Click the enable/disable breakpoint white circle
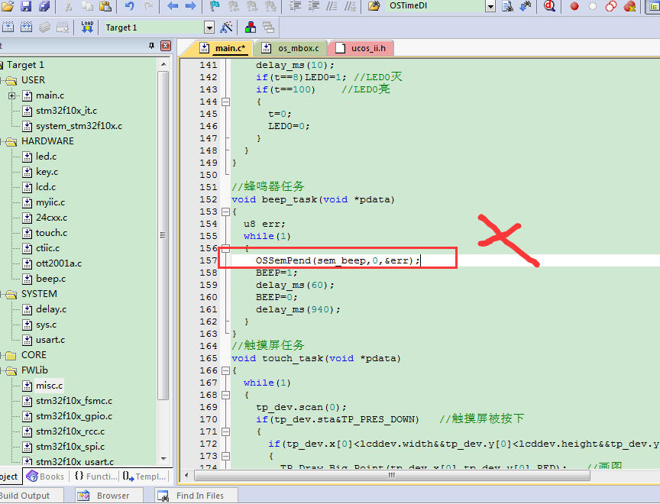Viewport: 660px width, 504px height. click(593, 6)
